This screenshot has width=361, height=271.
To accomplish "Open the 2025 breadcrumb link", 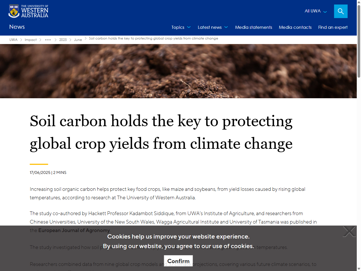I will point(63,40).
